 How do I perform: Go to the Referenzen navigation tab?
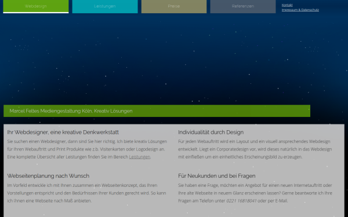coord(243,6)
